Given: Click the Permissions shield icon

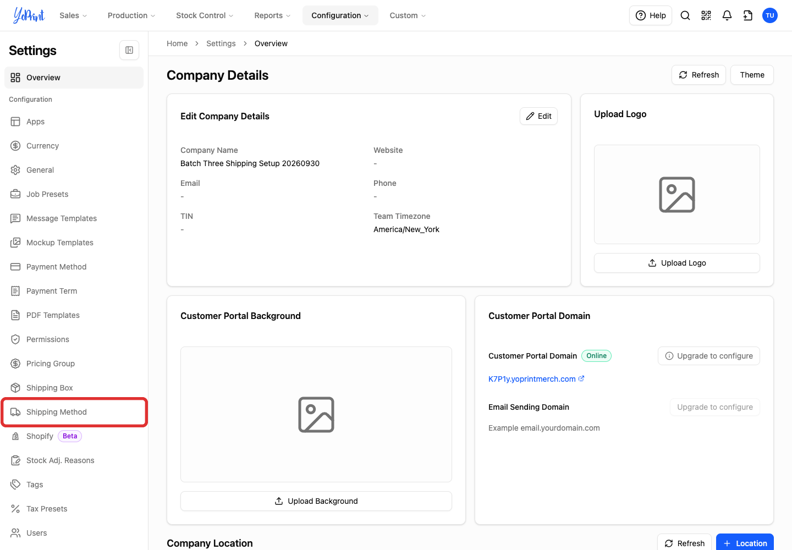Looking at the screenshot, I should pyautogui.click(x=15, y=339).
